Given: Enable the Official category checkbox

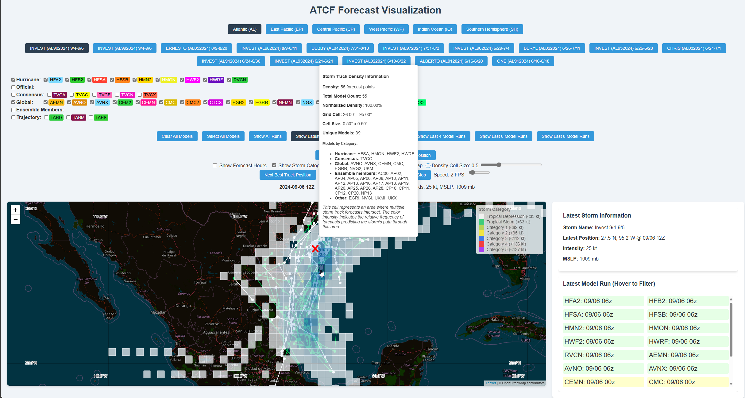Looking at the screenshot, I should click(x=13, y=87).
